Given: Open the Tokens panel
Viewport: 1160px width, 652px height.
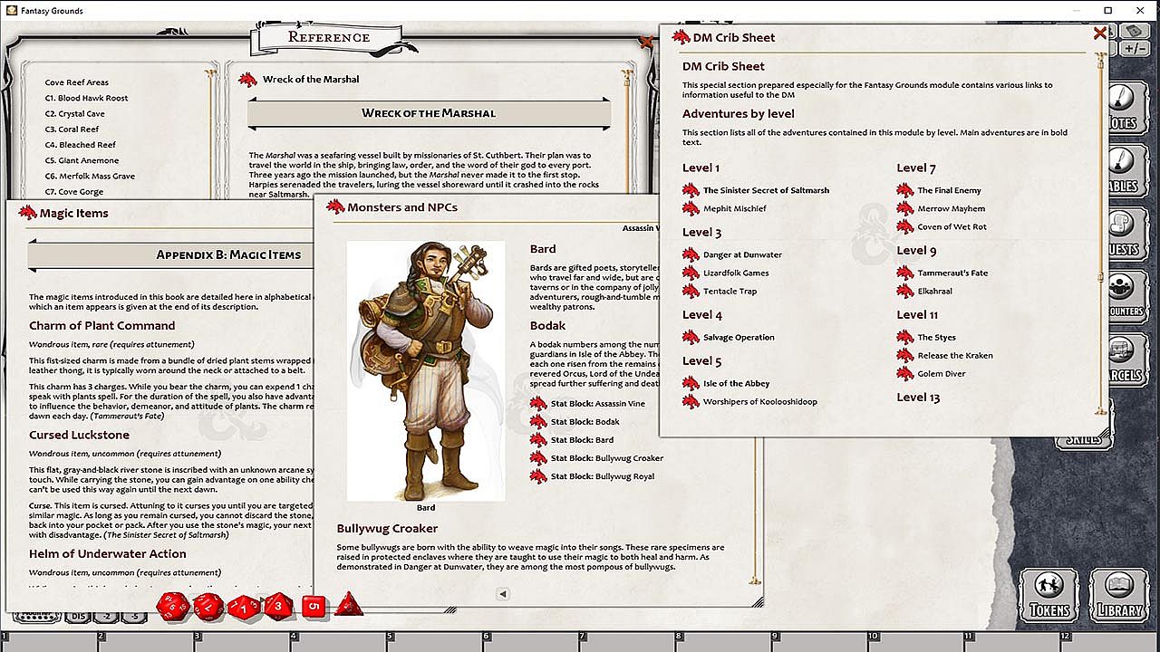Looking at the screenshot, I should pos(1049,595).
